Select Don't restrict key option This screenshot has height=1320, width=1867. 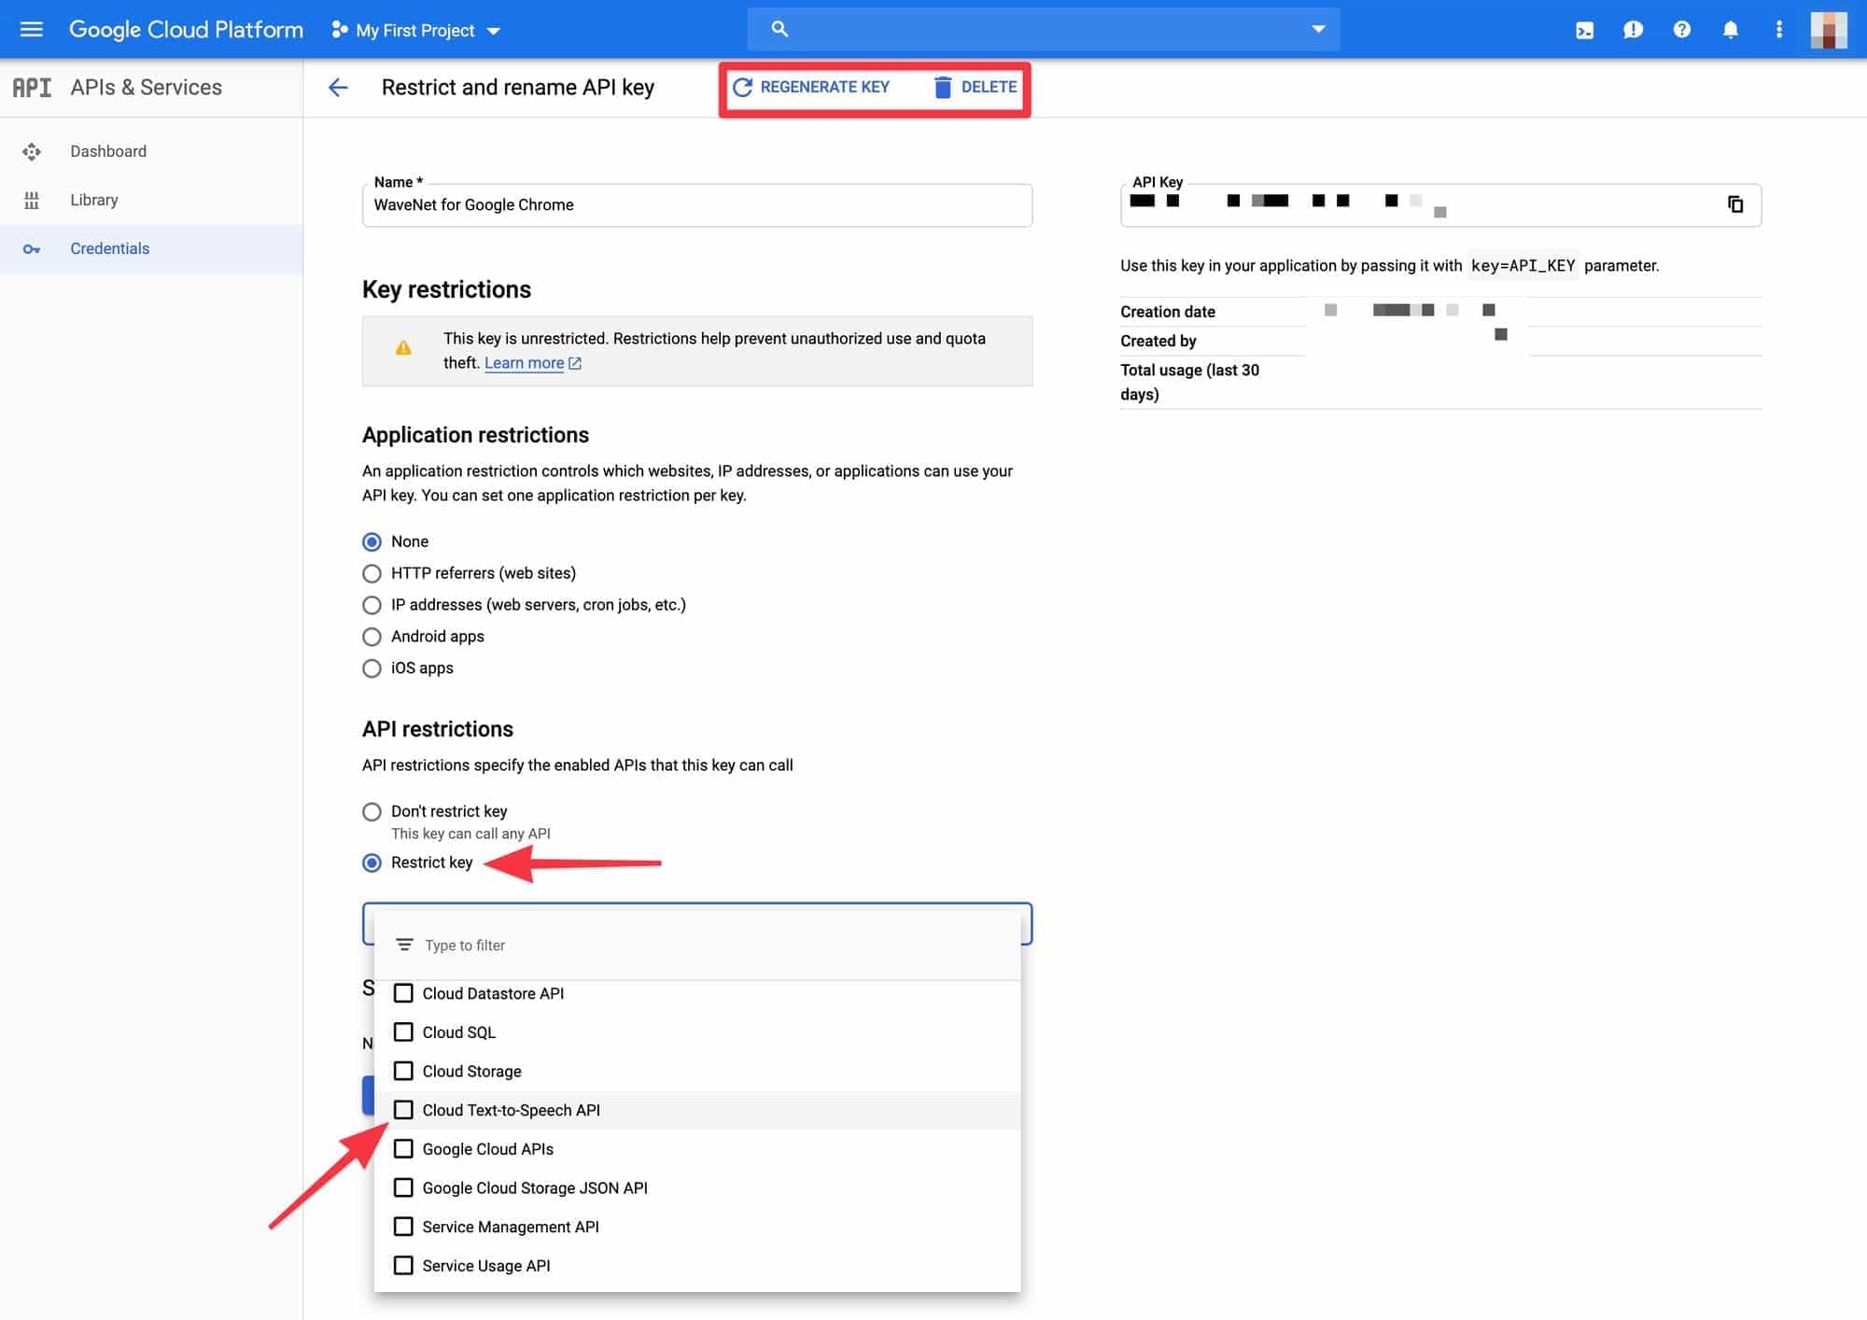tap(372, 811)
